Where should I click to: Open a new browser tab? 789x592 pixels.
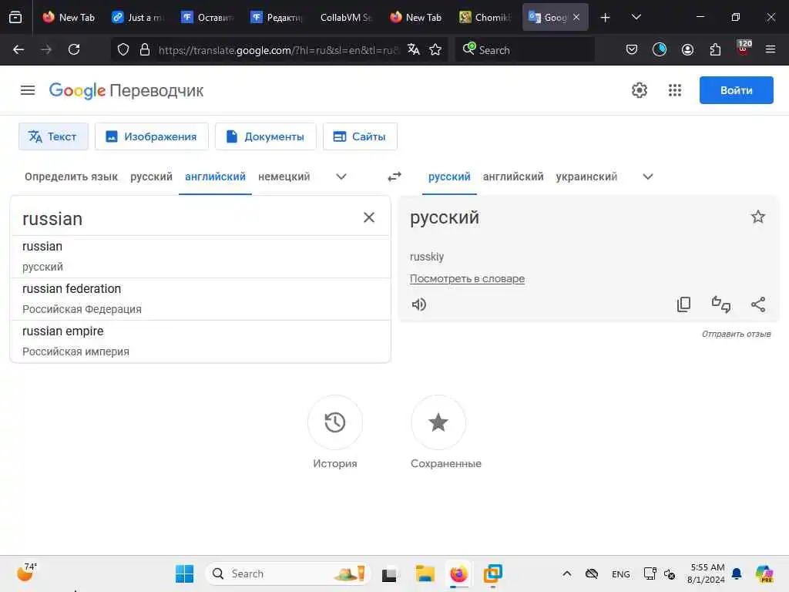(x=606, y=17)
